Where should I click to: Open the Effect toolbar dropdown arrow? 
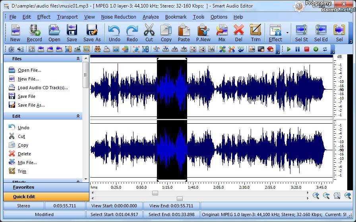click(x=287, y=33)
